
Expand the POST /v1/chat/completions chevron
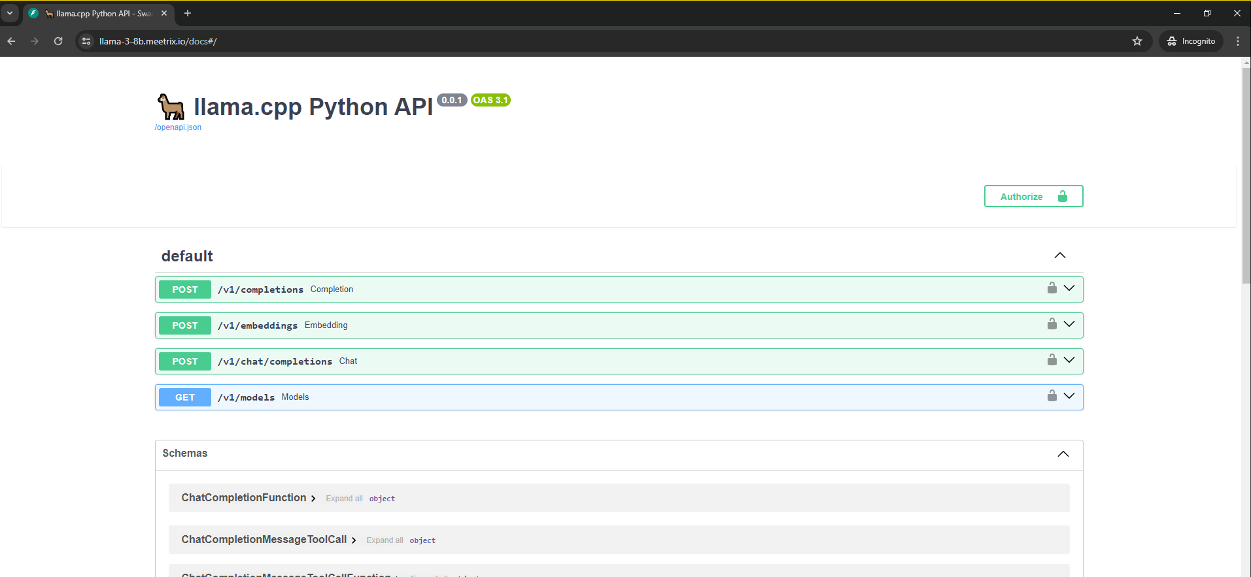(x=1069, y=360)
